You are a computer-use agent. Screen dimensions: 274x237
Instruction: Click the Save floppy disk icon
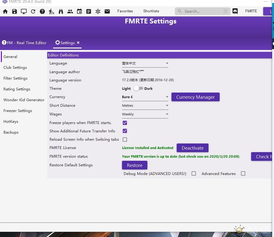point(15,11)
